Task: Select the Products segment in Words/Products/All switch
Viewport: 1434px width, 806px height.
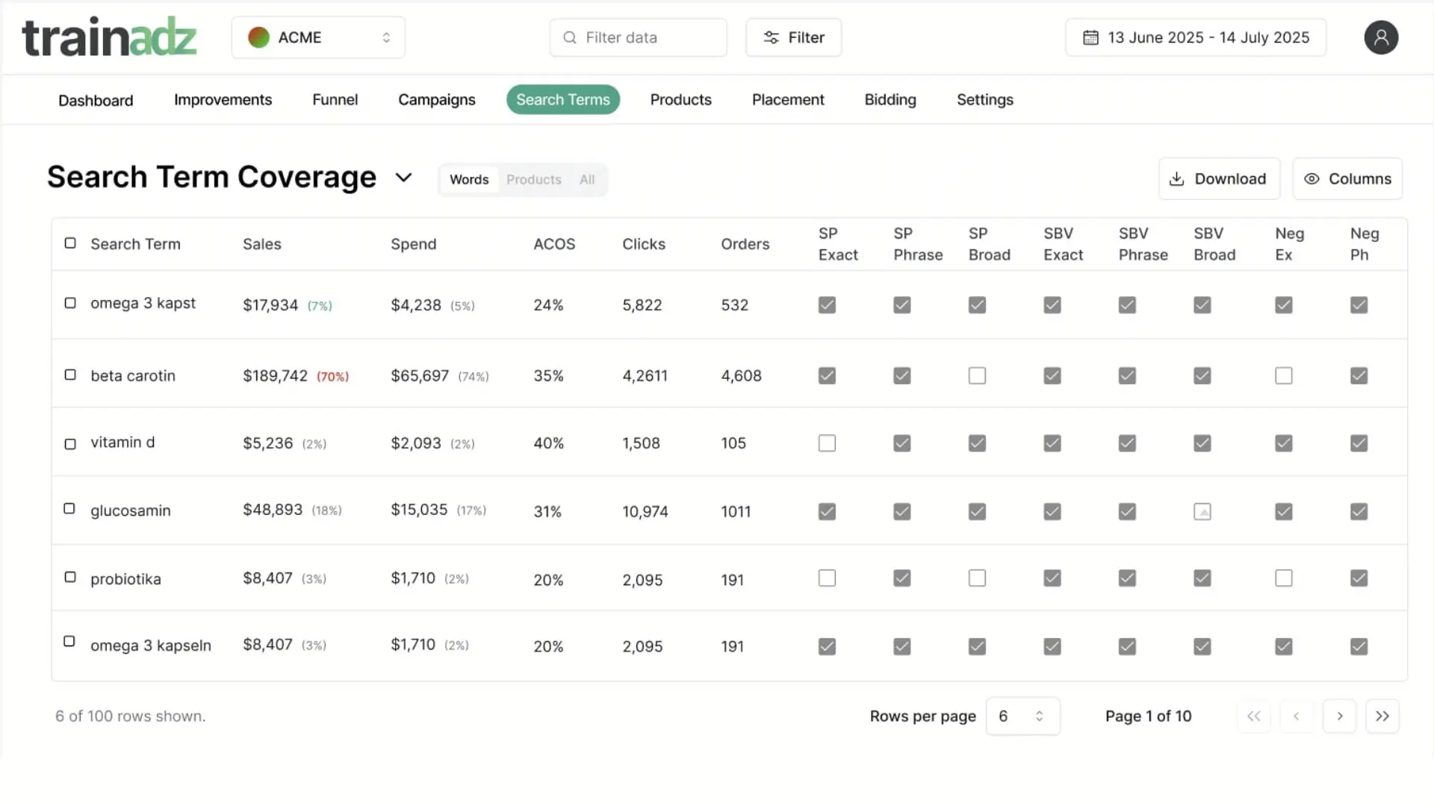Action: [533, 179]
